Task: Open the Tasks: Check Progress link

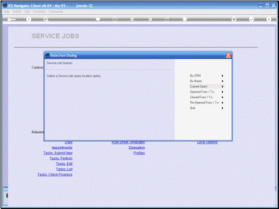Action: tap(55, 175)
